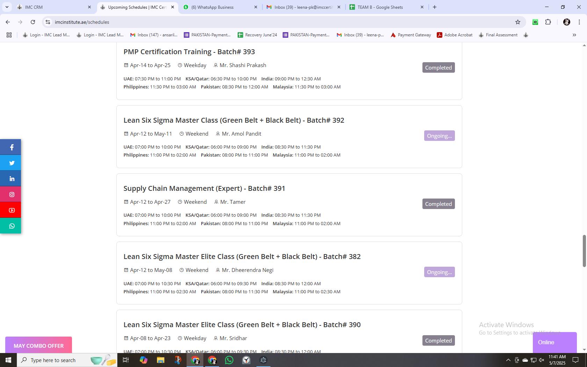The height and width of the screenshot is (367, 587).
Task: Open Windows Start menu
Action: tap(8, 360)
